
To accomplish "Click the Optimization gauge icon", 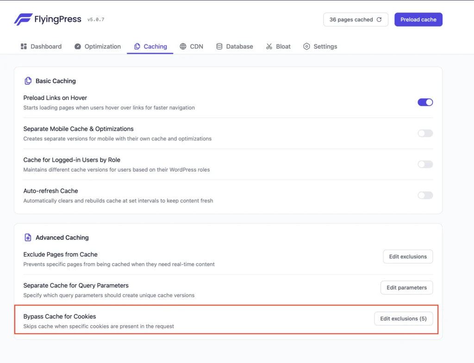I will point(78,46).
